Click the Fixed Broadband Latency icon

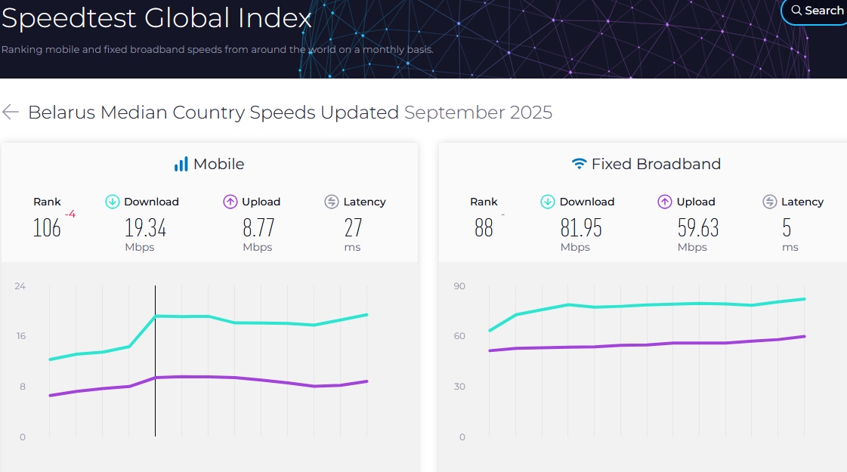[770, 202]
